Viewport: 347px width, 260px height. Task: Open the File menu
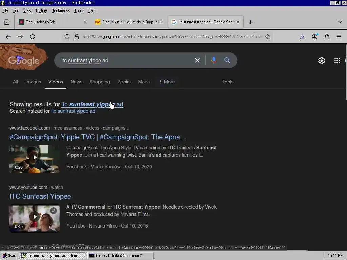tap(5, 10)
